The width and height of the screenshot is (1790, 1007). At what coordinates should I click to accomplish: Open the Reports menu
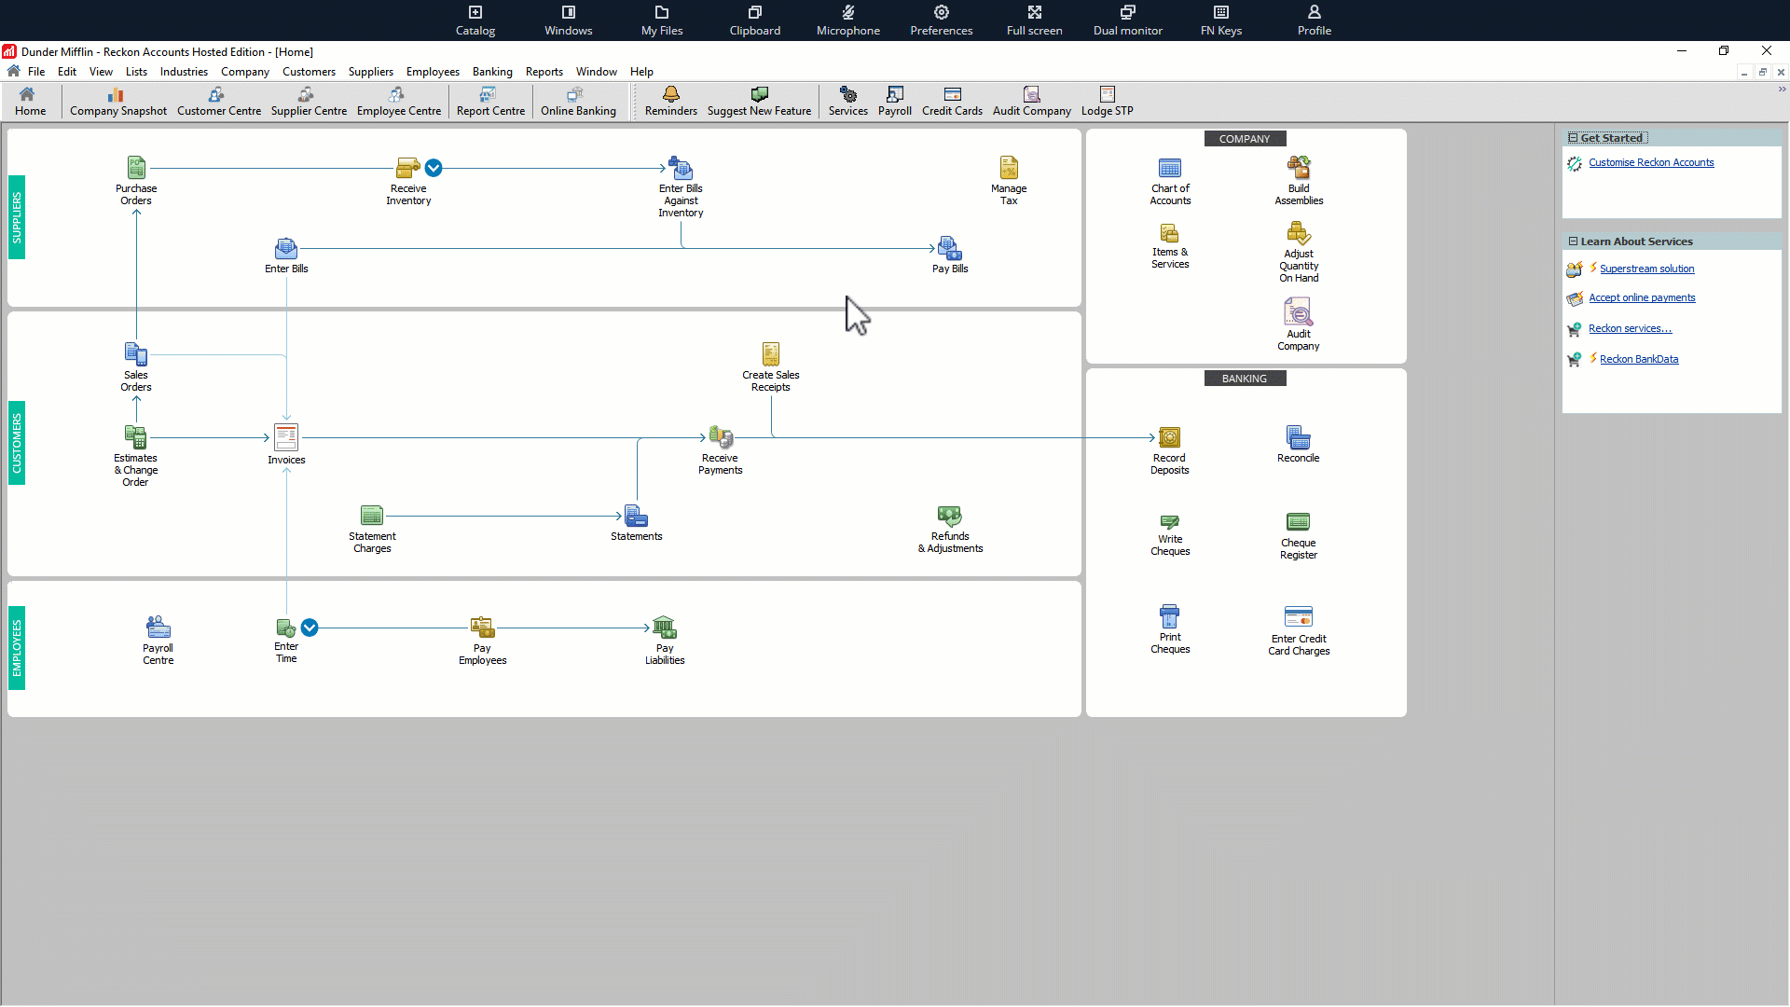544,72
